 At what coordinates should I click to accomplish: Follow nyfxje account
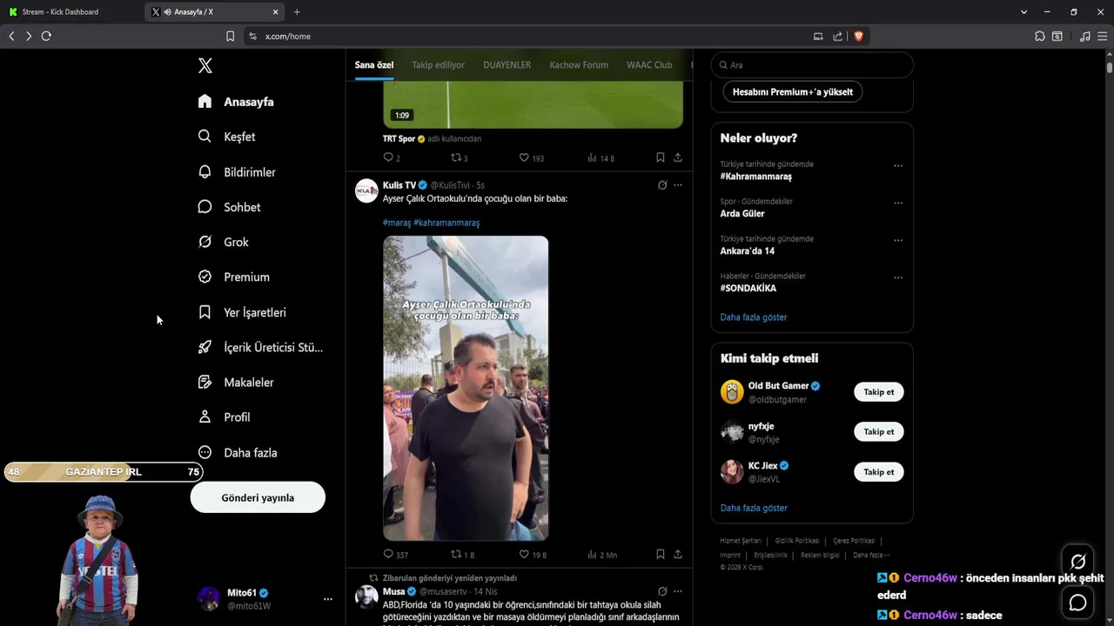878,432
